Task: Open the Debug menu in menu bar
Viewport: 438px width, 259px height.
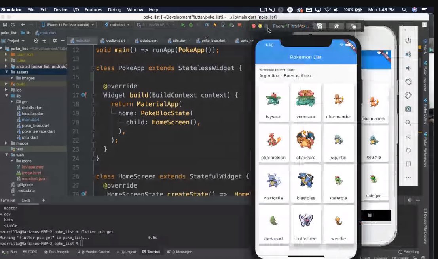Action: point(114,10)
